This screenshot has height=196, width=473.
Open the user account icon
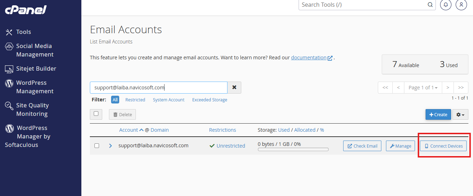(461, 5)
